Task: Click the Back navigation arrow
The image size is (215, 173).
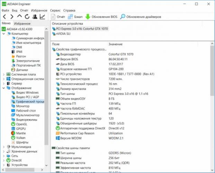Action: 5,17
